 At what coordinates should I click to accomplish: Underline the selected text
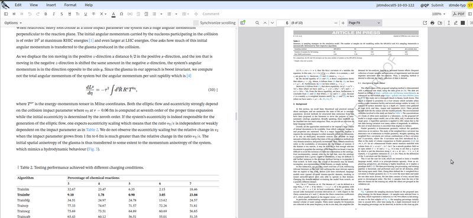pos(86,14)
